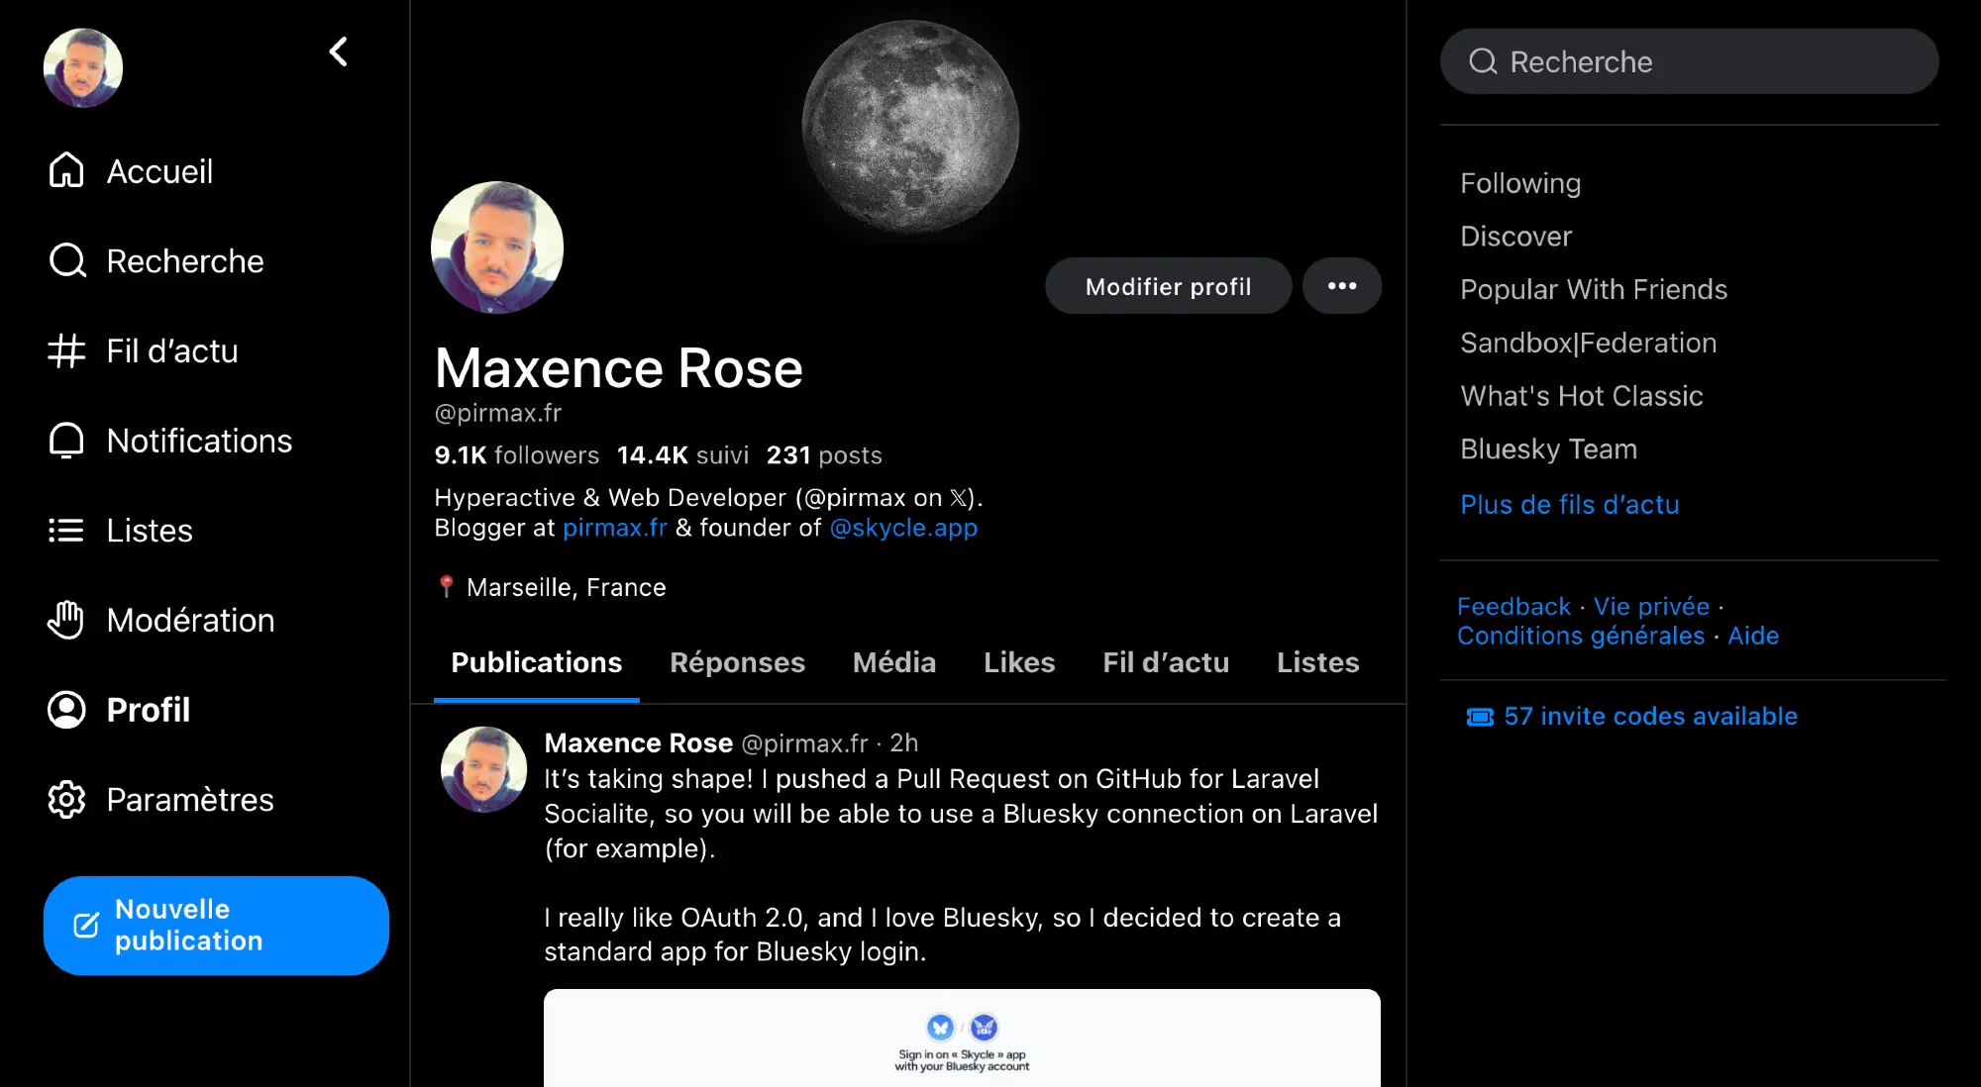Open Accueil home icon in sidebar
Screen dimensions: 1981x1087
click(66, 170)
